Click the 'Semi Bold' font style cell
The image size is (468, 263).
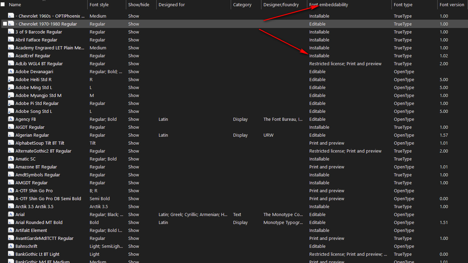(x=100, y=198)
